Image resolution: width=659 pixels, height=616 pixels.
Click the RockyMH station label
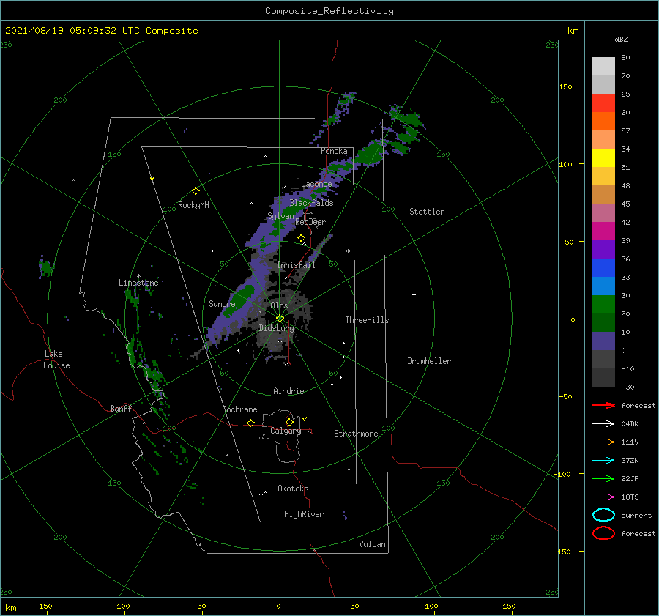coord(193,205)
